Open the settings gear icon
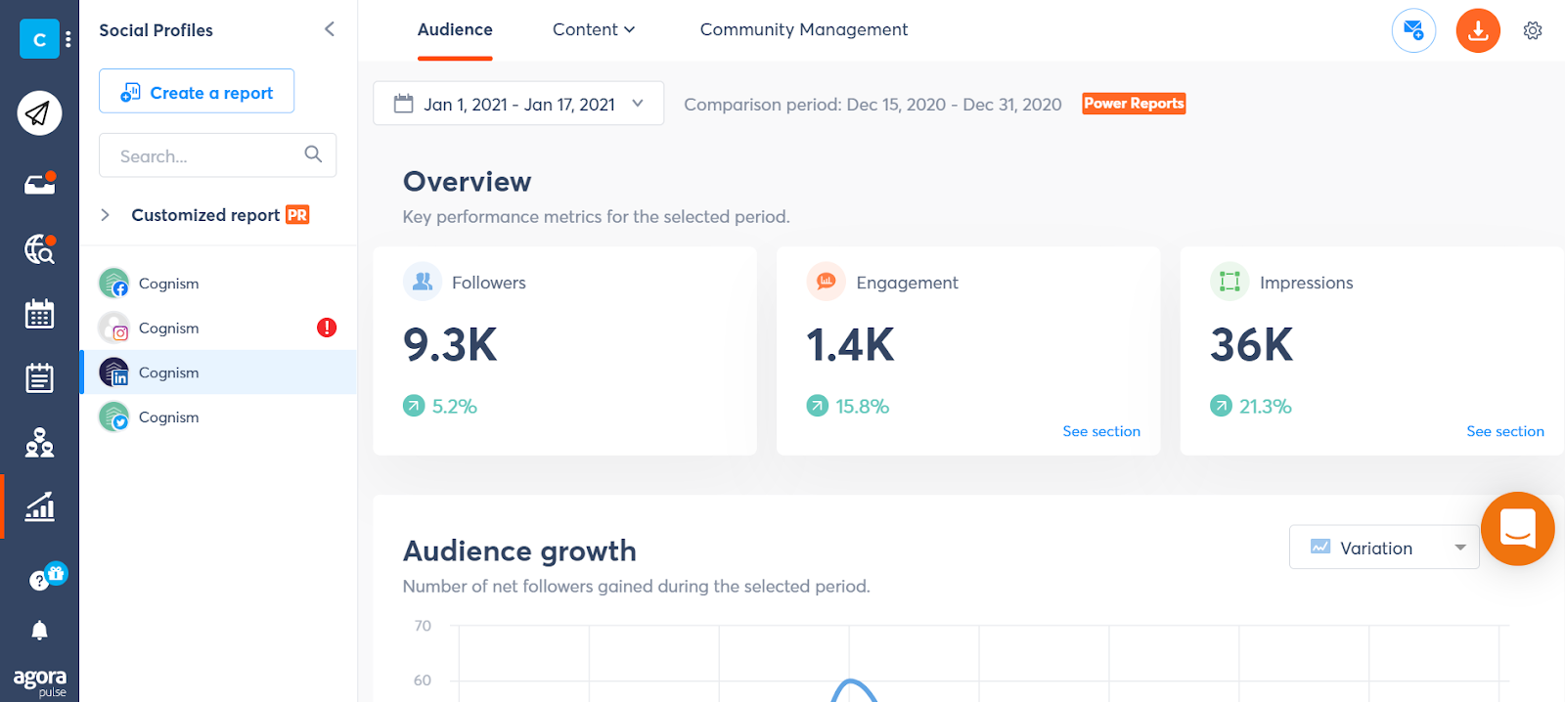 pos(1532,30)
